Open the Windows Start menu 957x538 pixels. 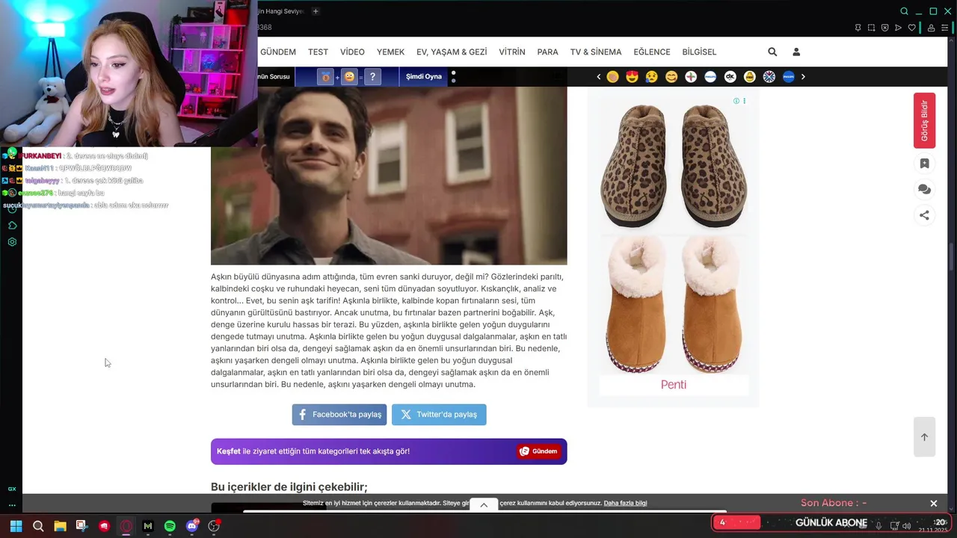click(x=16, y=526)
